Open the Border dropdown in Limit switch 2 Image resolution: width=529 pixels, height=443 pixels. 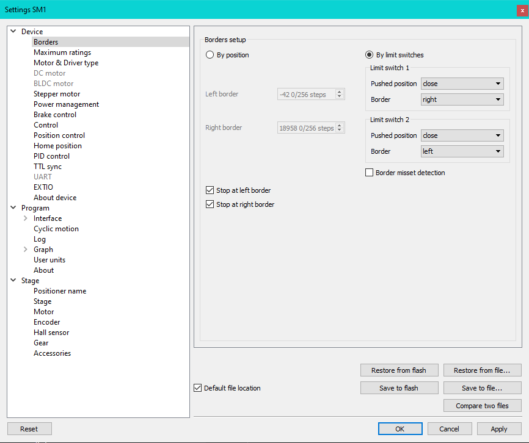[461, 151]
